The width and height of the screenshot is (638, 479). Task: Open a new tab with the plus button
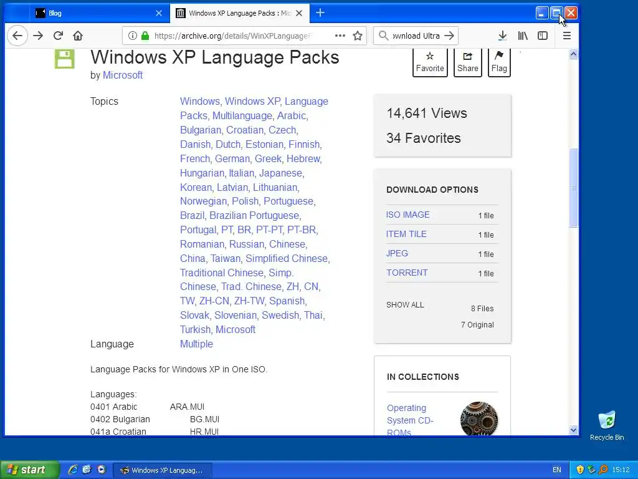point(320,13)
